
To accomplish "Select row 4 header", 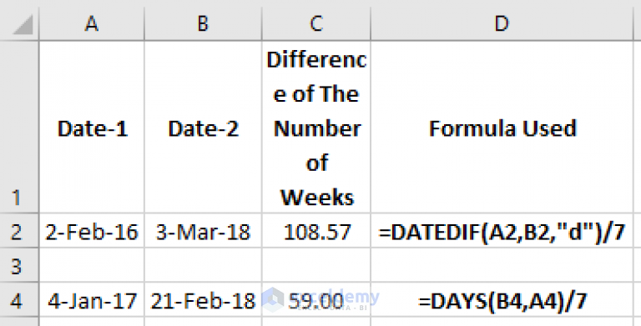I will [x=20, y=299].
